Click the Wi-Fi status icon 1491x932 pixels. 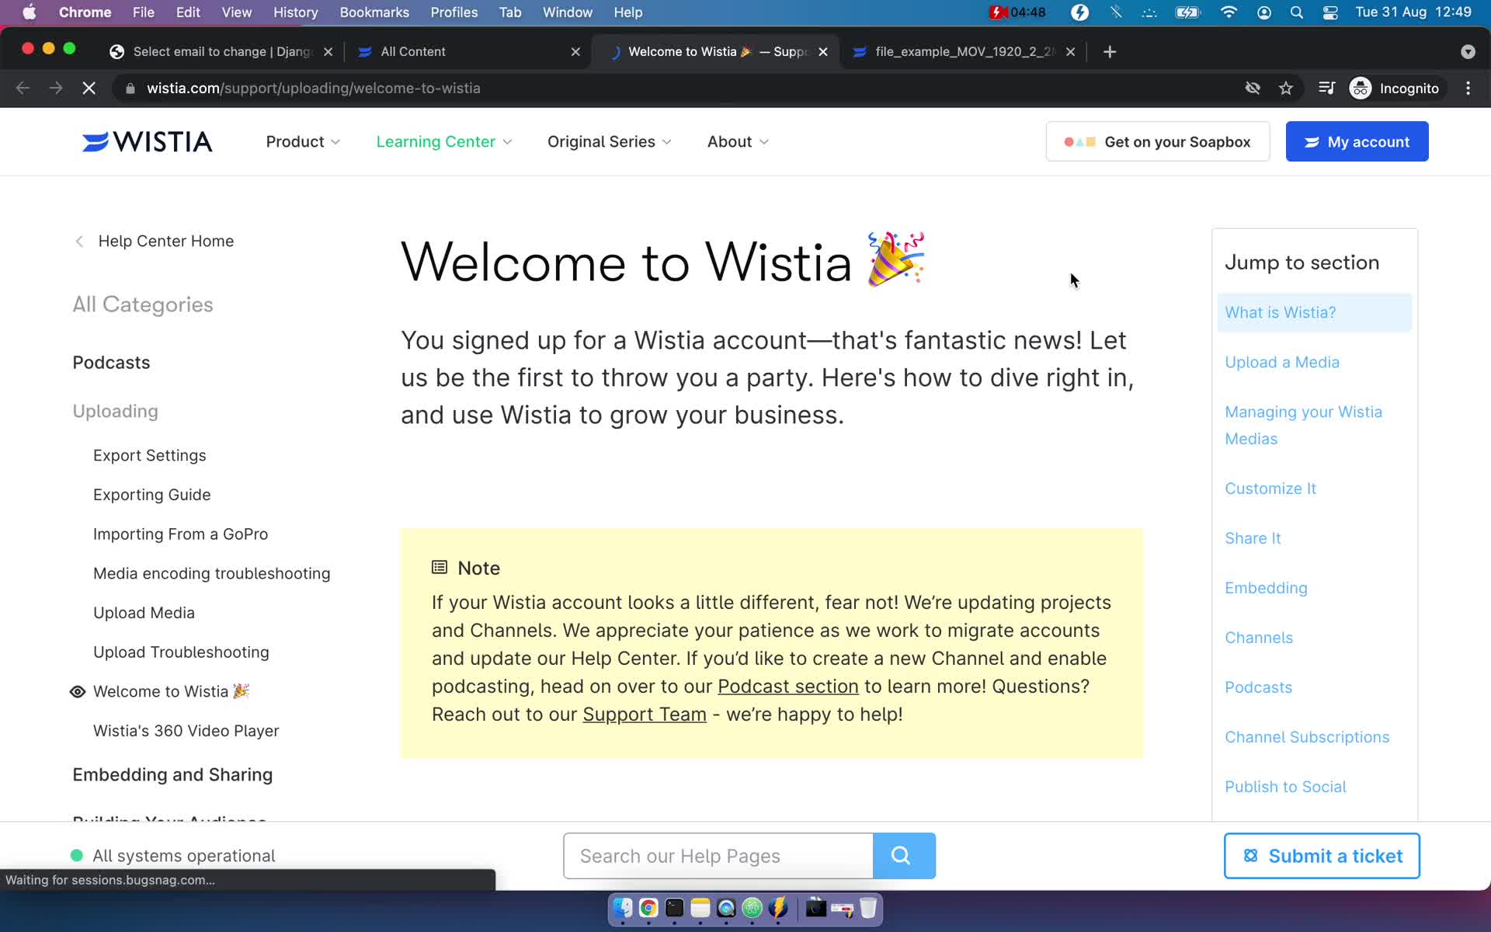tap(1229, 12)
